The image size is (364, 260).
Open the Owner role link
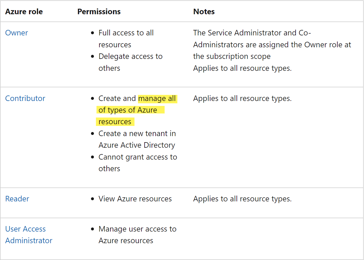17,33
